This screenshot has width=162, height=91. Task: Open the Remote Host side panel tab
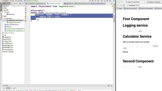114,8
